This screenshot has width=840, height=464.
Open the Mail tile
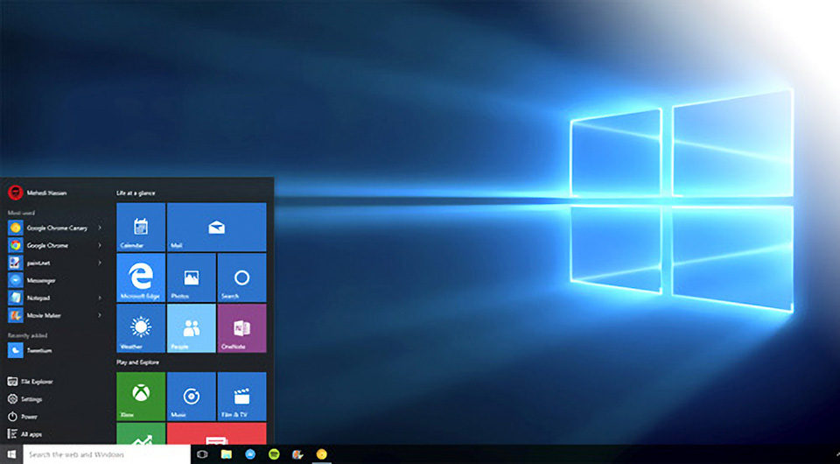(x=216, y=228)
